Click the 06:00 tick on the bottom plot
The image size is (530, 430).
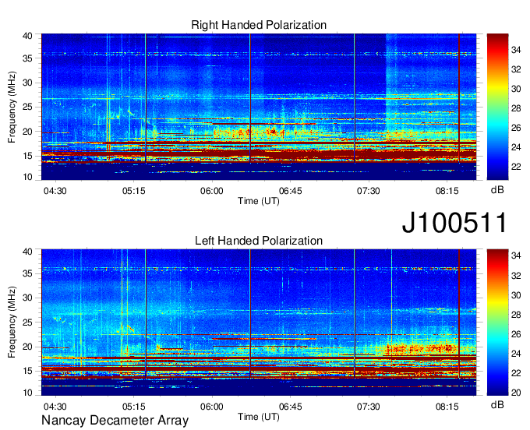click(211, 407)
